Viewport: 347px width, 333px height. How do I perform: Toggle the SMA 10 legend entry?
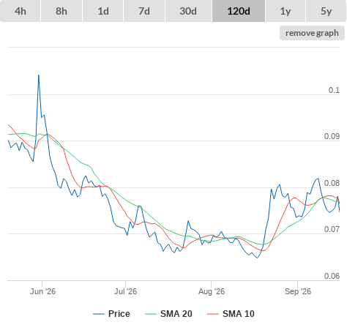pyautogui.click(x=239, y=314)
